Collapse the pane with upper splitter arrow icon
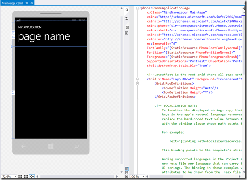Viewport: 247px width, 180px height. pyautogui.click(x=126, y=33)
